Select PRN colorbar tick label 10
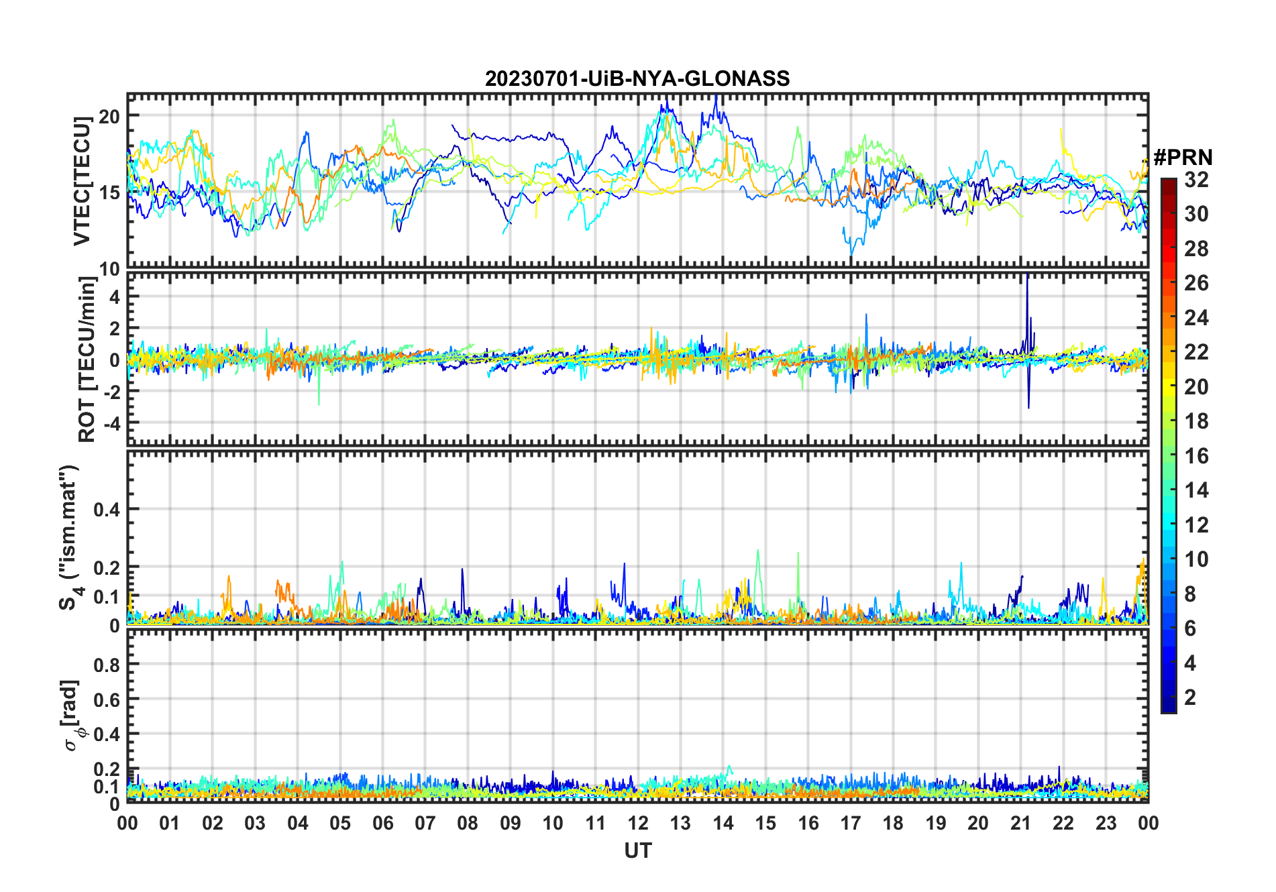 tap(1196, 559)
